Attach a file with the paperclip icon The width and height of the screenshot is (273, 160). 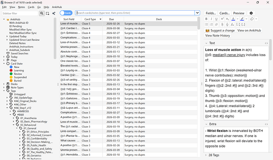tap(222, 24)
